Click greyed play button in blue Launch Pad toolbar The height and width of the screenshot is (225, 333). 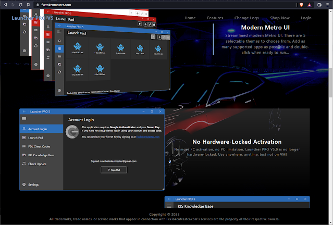[x=153, y=37]
